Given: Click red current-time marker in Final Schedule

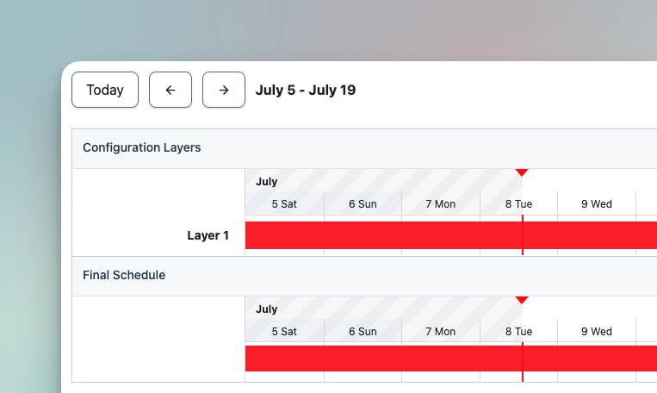Looking at the screenshot, I should (x=521, y=301).
